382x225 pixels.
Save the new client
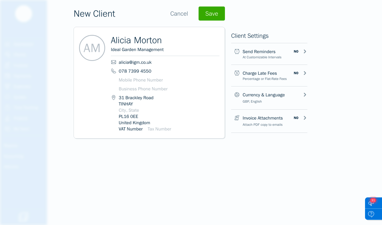click(x=212, y=14)
